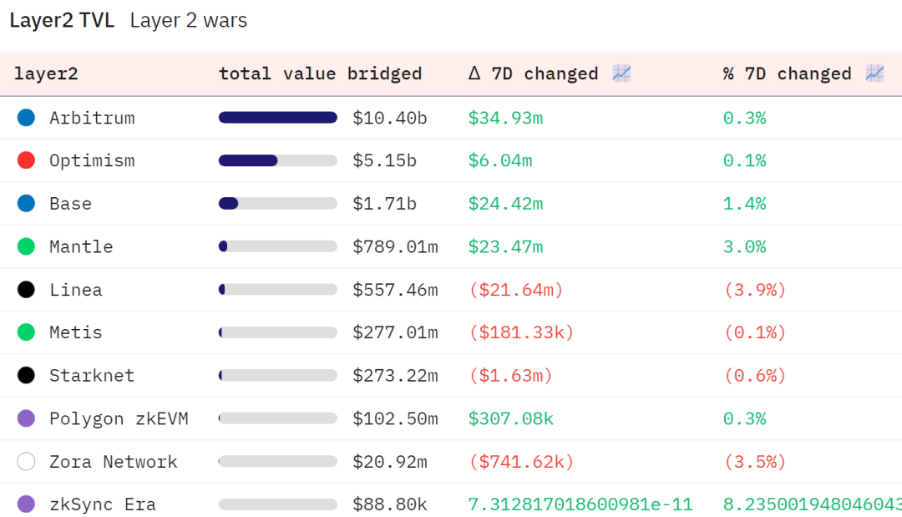Click the white Zora Network circle icon
This screenshot has height=517, width=902.
26,461
